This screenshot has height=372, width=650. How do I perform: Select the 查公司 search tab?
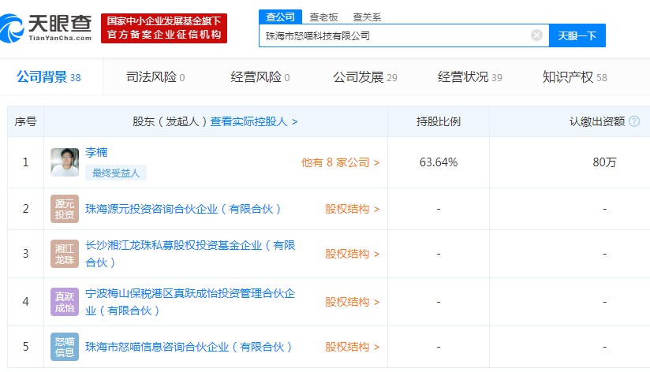point(280,17)
